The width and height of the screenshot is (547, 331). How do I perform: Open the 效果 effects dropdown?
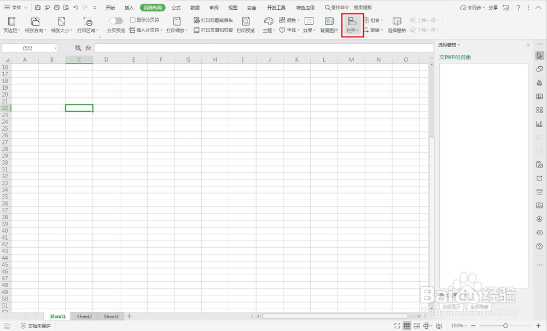[x=309, y=25]
